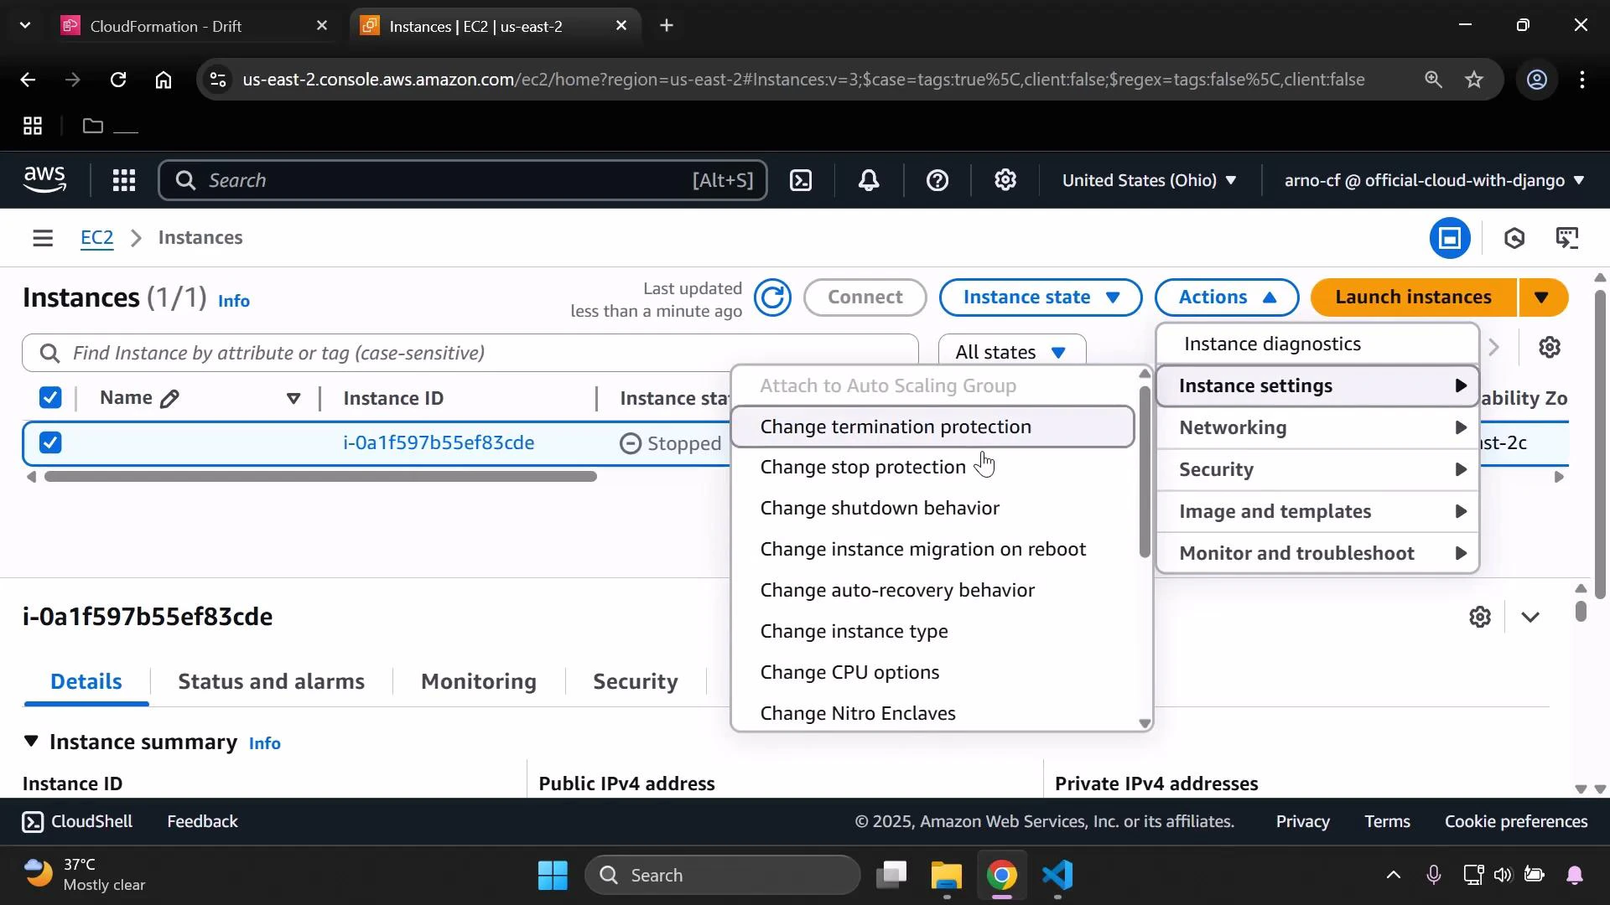Screen dimensions: 1610x905
Task: Uncheck the i-0a1f597b55ef83cde row checkbox
Action: click(x=49, y=442)
